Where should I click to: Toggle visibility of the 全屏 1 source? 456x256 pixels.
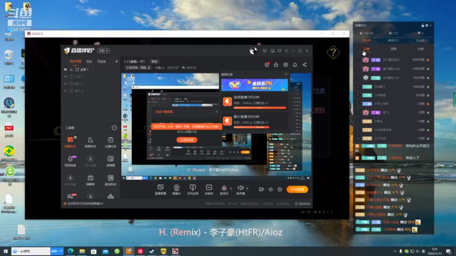[x=66, y=69]
